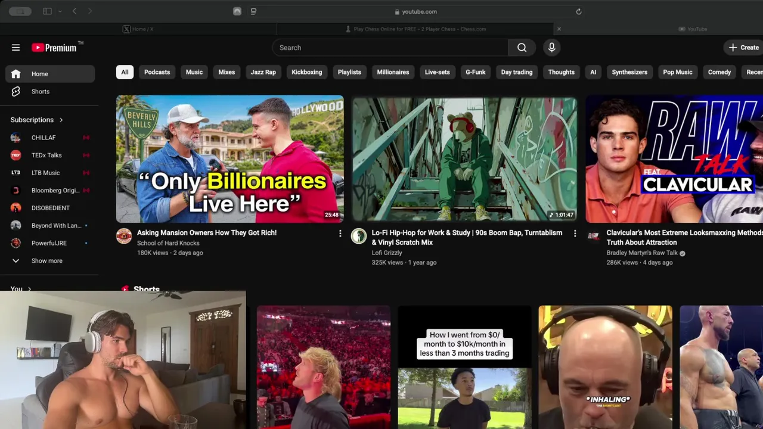Play the Raw Talk Clavicular thumbnail
Image resolution: width=763 pixels, height=429 pixels.
pos(674,159)
